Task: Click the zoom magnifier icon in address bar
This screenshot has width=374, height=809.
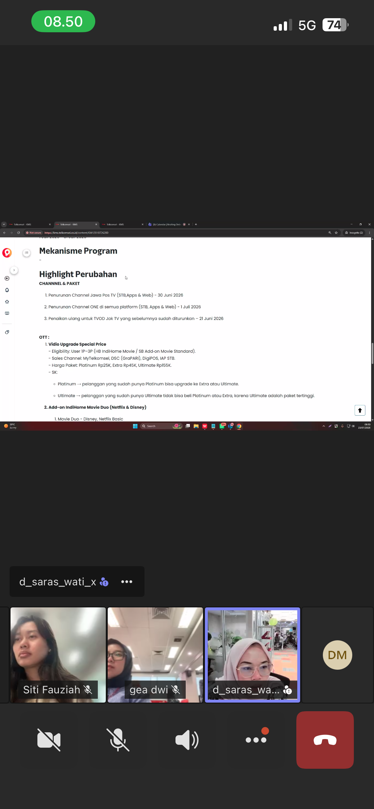Action: coord(330,233)
